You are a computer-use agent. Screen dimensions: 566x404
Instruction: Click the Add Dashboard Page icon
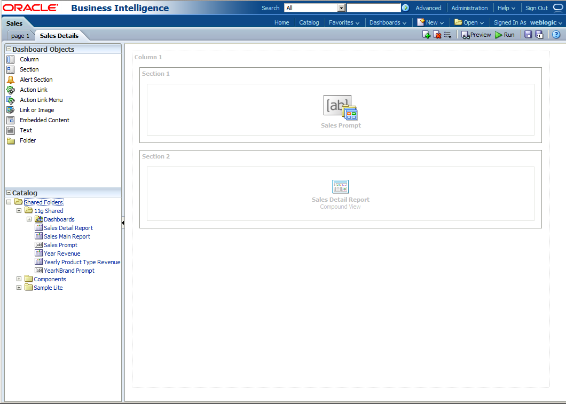tap(427, 34)
